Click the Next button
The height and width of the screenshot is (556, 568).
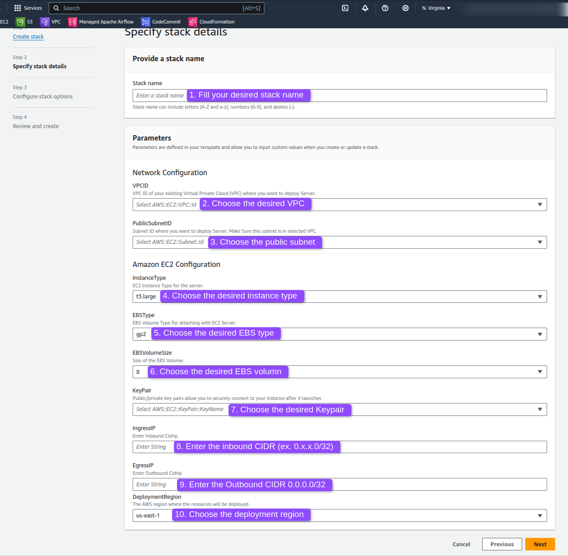[540, 544]
